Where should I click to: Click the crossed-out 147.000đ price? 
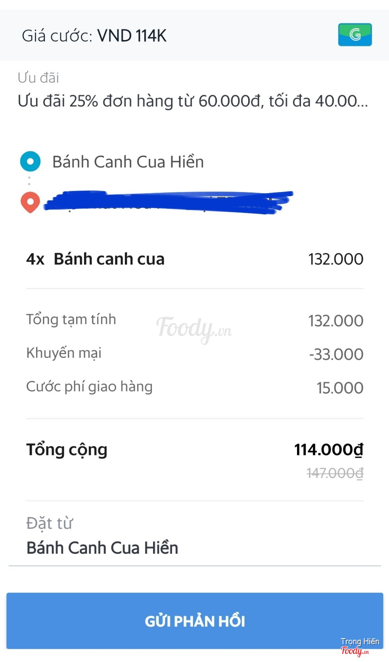335,473
